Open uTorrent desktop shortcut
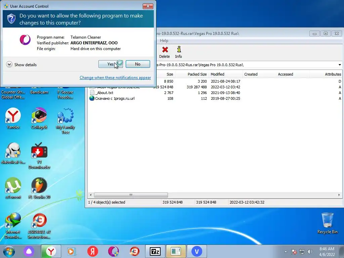Image resolution: width=344 pixels, height=258 pixels. point(13,188)
